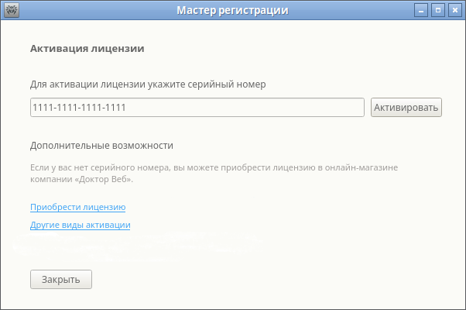Click the Dr.Web spider icon in title bar

tap(12, 10)
